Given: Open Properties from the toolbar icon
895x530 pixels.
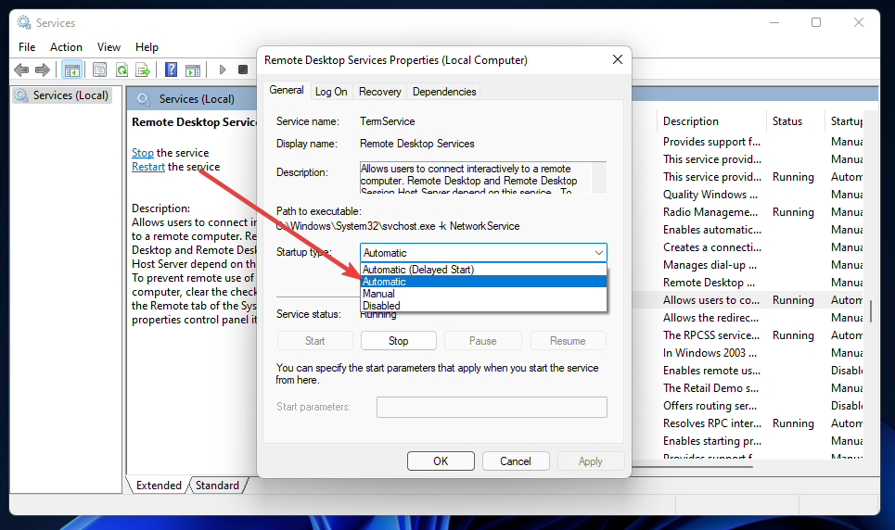Looking at the screenshot, I should click(x=99, y=69).
